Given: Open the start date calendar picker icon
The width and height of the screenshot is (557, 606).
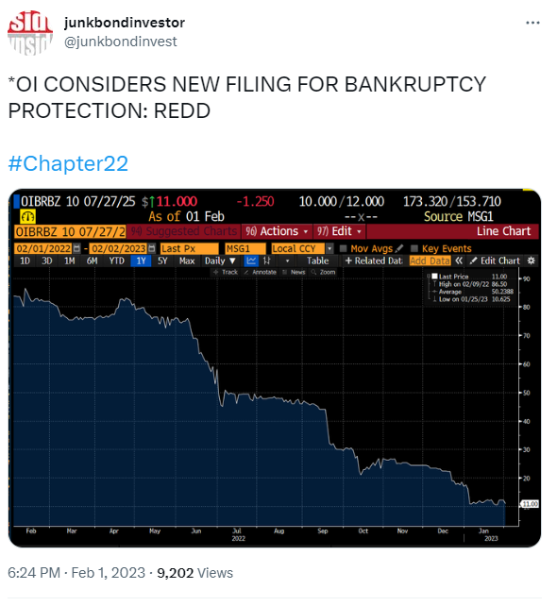Looking at the screenshot, I should (76, 248).
